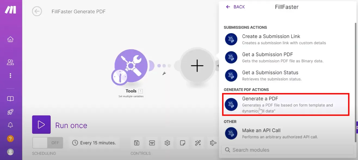Open the Team people icon in sidebar

coord(10,62)
